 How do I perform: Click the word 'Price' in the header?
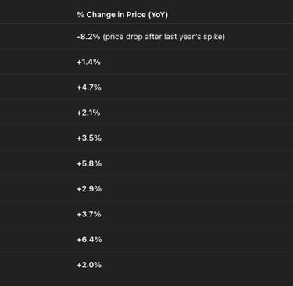[x=136, y=15]
